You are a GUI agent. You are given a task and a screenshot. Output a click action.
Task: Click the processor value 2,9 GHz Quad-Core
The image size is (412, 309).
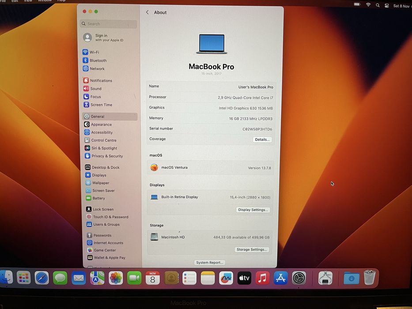(x=245, y=98)
